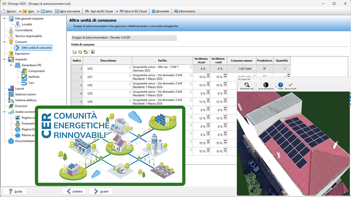Click the first folder icon above the table
This screenshot has height=197, width=351.
[75, 52]
